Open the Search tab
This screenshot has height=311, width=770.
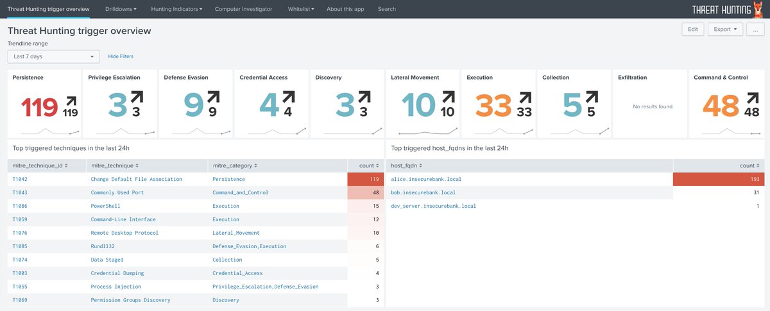click(x=387, y=9)
